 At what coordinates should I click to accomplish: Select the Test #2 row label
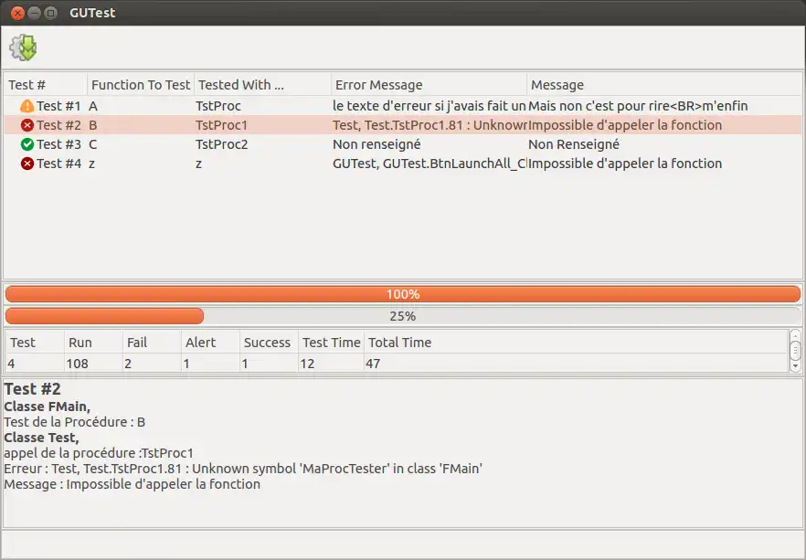(x=58, y=125)
